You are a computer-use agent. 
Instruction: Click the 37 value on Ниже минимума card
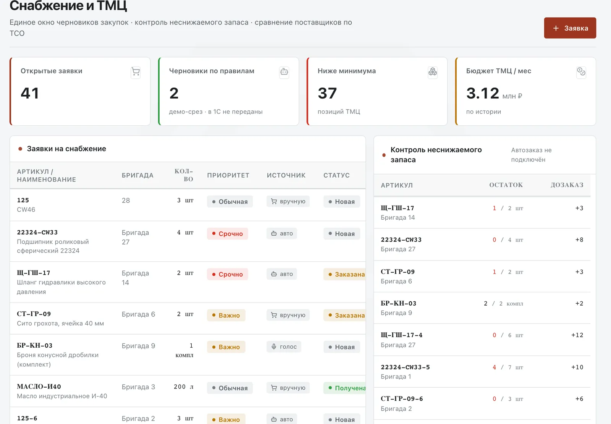(x=327, y=93)
